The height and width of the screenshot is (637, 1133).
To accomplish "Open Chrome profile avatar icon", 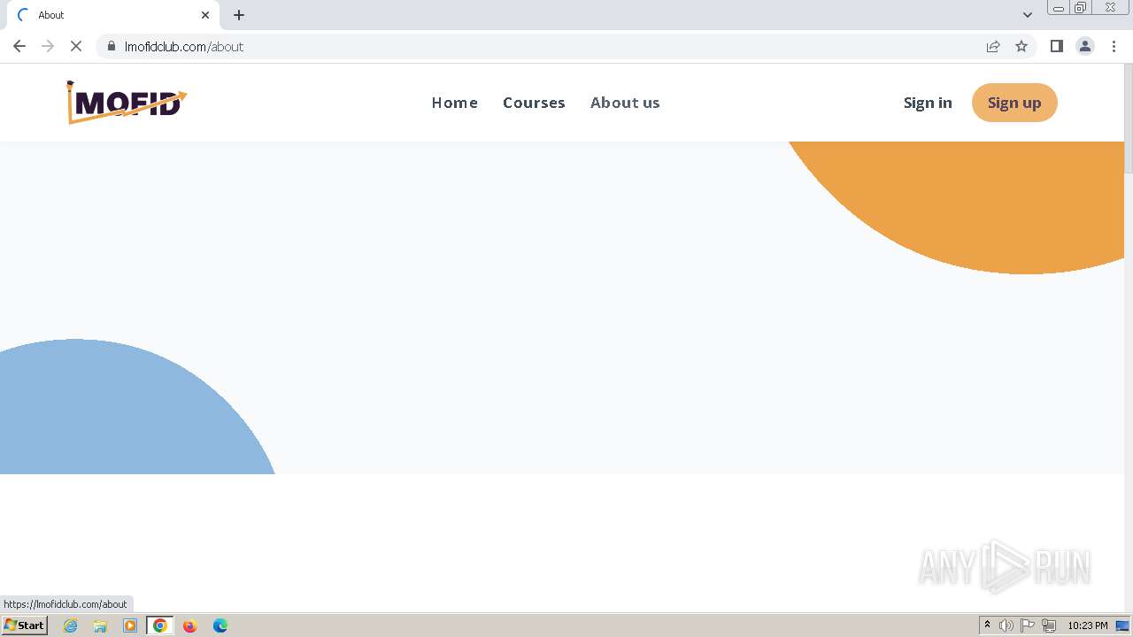I will (x=1085, y=46).
